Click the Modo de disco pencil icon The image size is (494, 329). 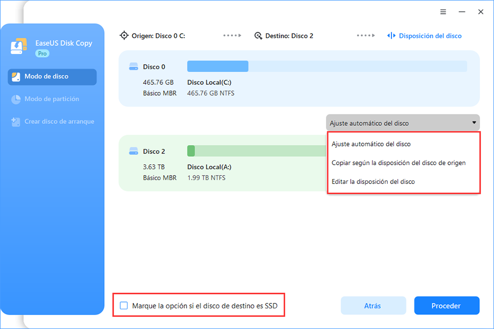tap(16, 77)
